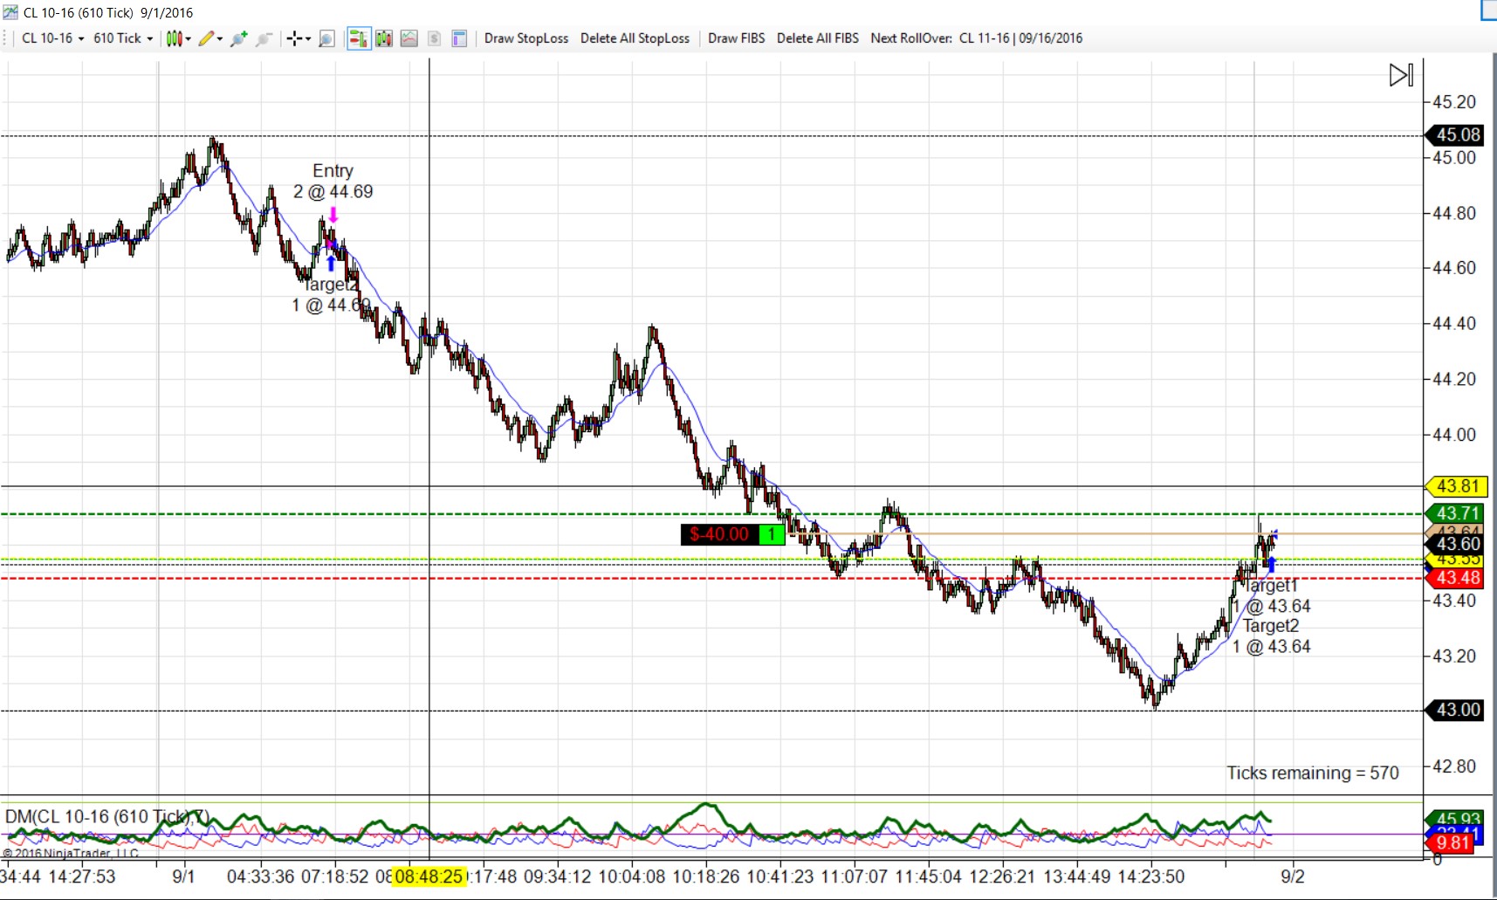Open the zoom frame magnifier icon
Image resolution: width=1497 pixels, height=900 pixels.
click(x=326, y=38)
